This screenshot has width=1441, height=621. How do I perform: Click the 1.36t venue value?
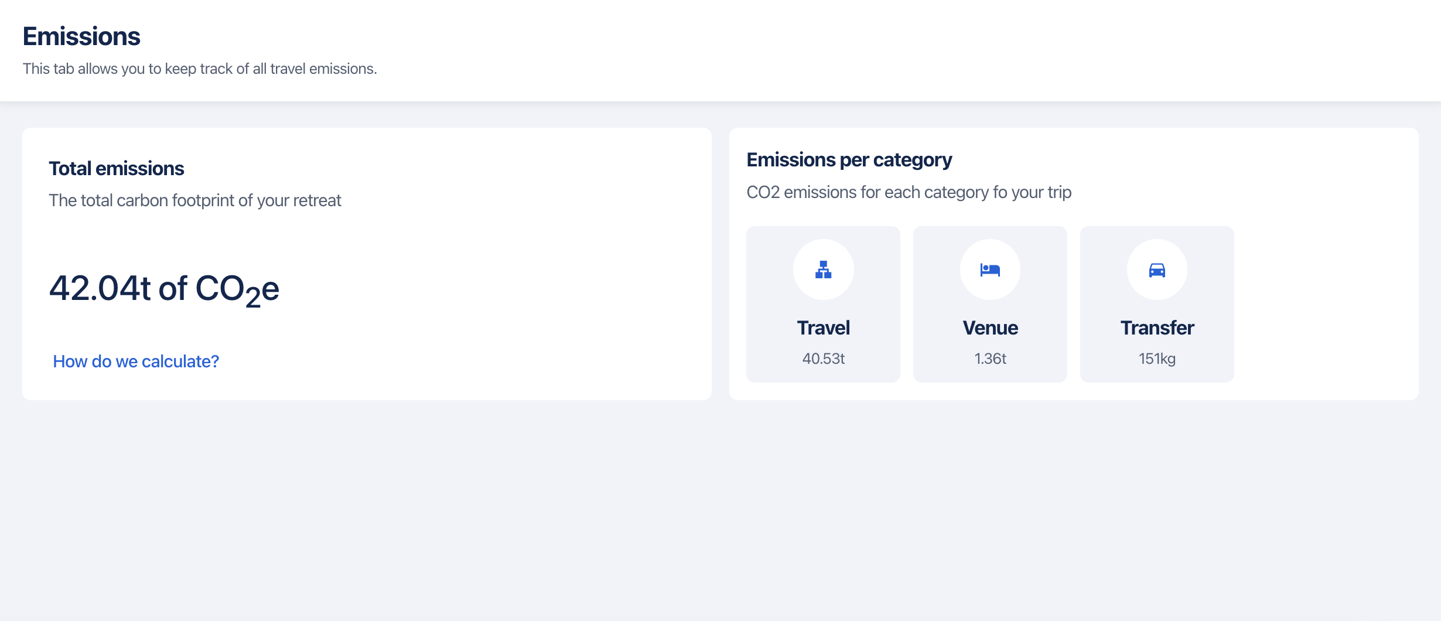(990, 359)
